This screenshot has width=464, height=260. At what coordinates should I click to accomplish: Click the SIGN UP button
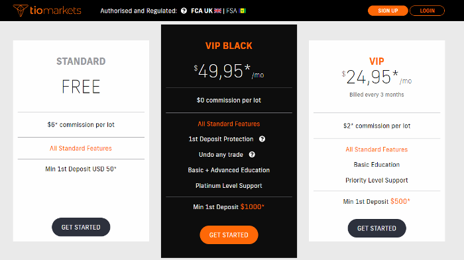(388, 11)
